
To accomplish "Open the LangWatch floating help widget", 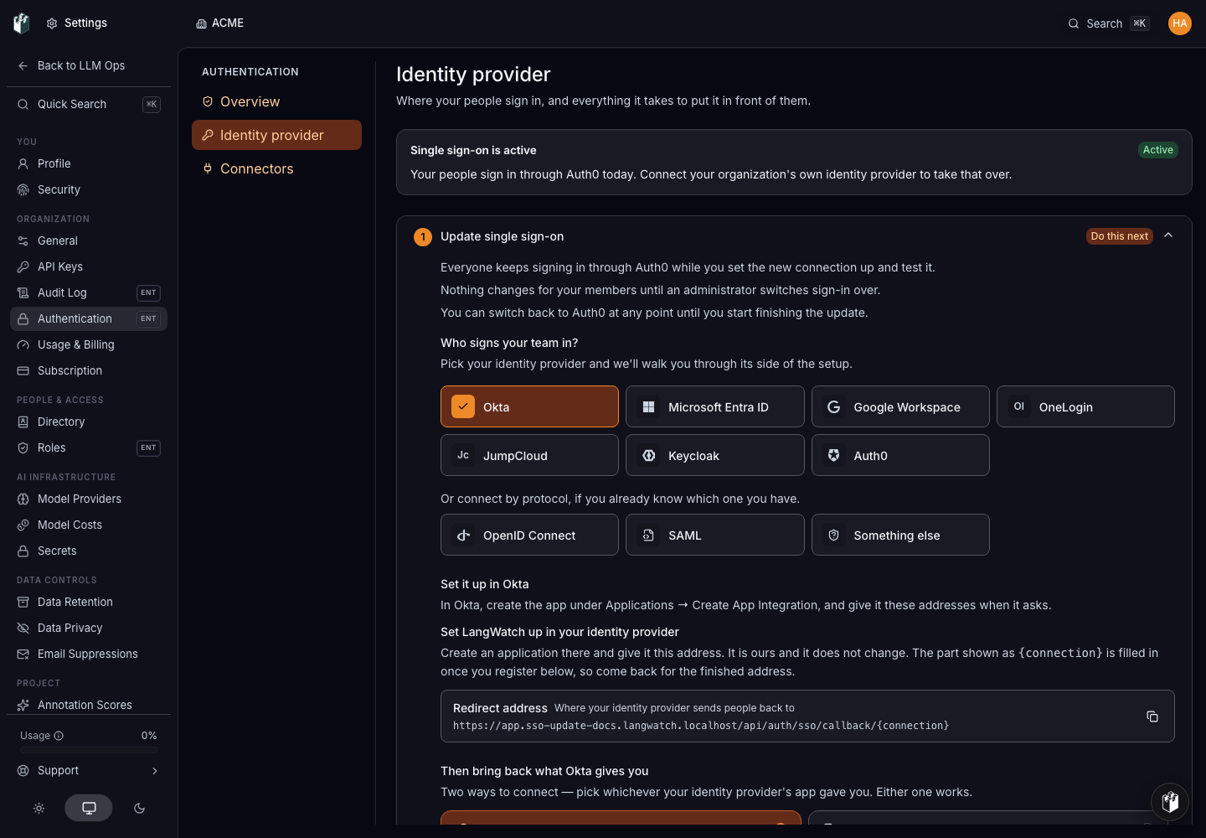I will tap(1171, 803).
